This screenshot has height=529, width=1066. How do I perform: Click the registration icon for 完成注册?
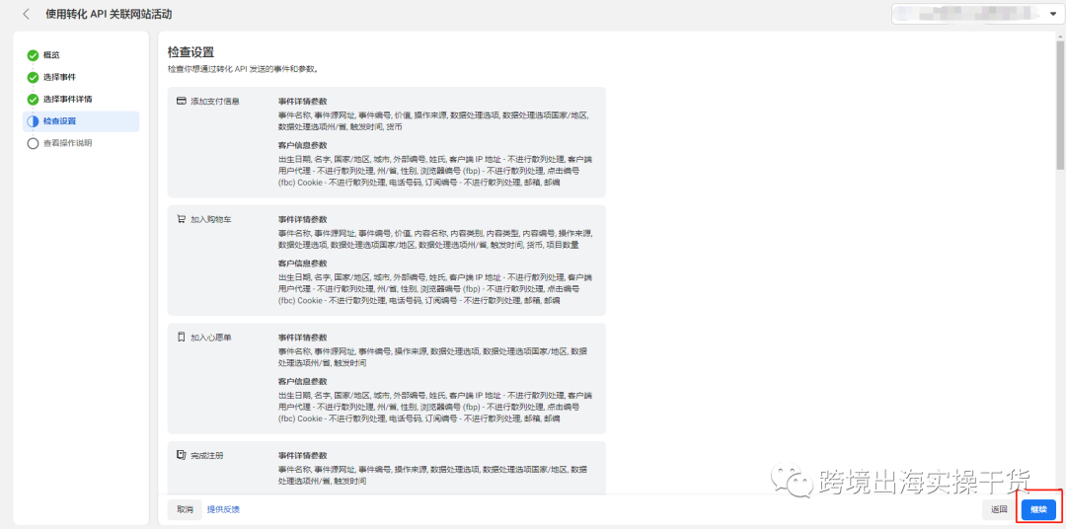[x=181, y=455]
